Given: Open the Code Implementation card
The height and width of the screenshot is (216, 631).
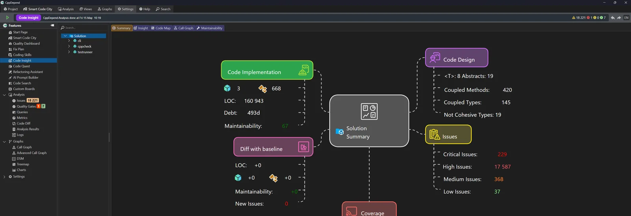Looking at the screenshot, I should (267, 70).
